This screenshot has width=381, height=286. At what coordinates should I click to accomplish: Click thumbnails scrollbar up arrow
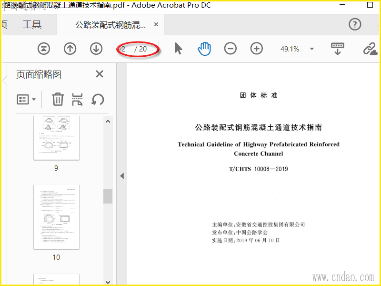(x=108, y=122)
